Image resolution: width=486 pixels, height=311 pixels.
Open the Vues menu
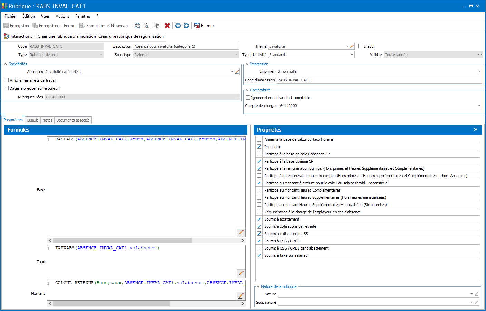coord(45,16)
